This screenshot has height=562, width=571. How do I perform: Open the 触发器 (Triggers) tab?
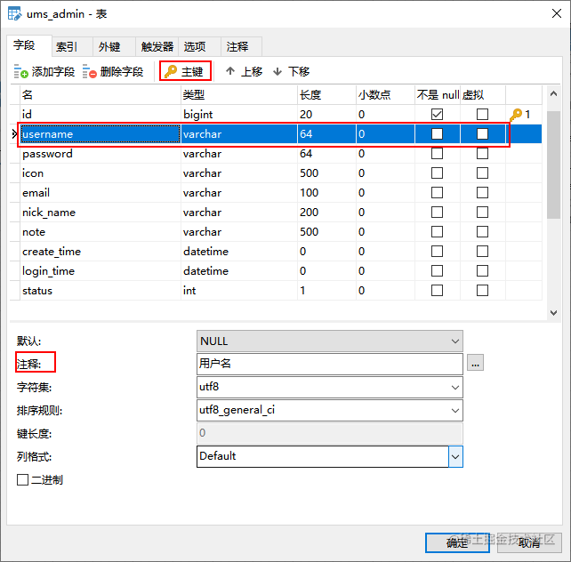coord(157,46)
